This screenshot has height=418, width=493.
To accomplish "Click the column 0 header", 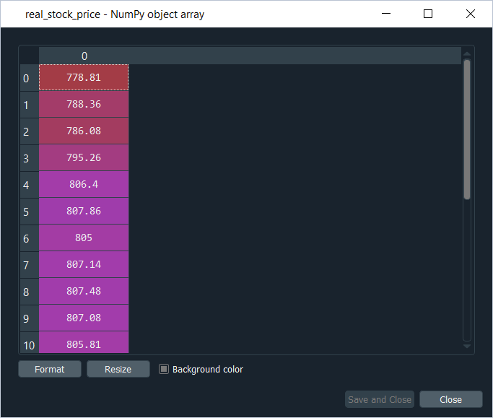I will coord(84,56).
